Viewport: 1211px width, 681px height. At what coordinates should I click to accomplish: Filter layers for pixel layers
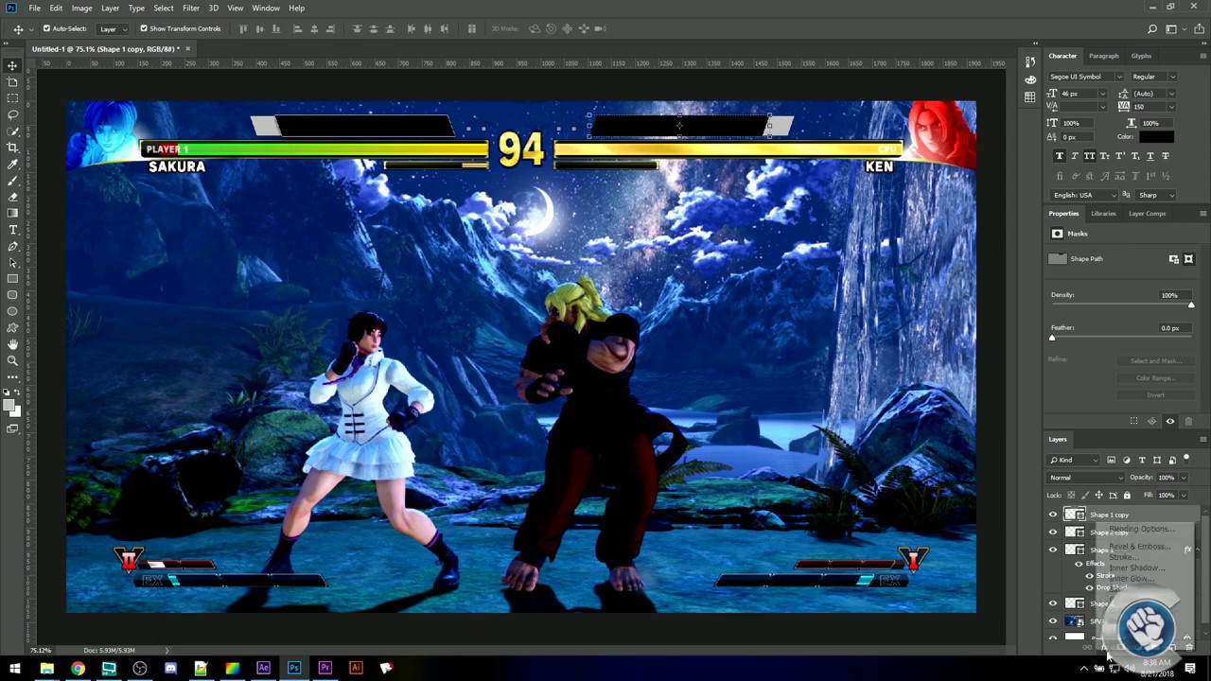coord(1111,460)
